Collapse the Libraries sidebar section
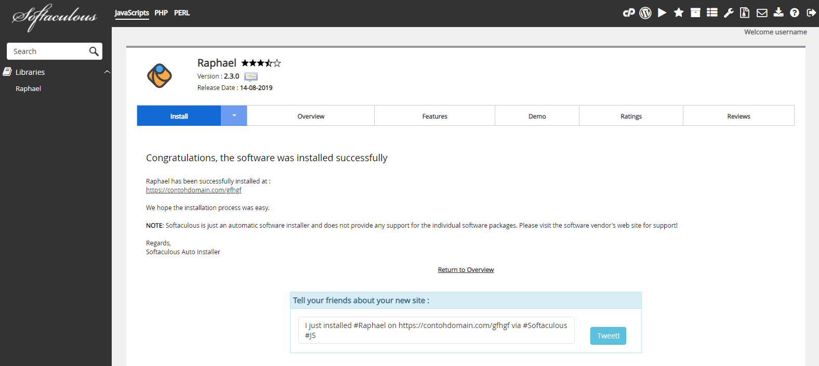Screen dimensions: 819x366 click(107, 72)
